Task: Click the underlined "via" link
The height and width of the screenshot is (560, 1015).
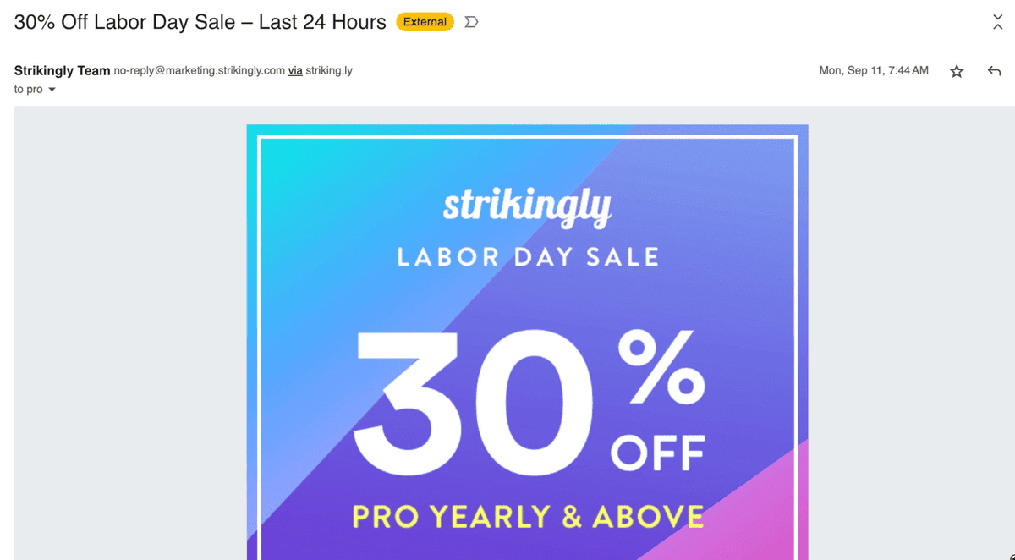Action: click(x=295, y=71)
